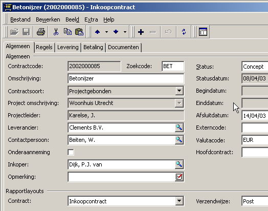
Task: Open the Documenten tab
Action: pyautogui.click(x=123, y=48)
